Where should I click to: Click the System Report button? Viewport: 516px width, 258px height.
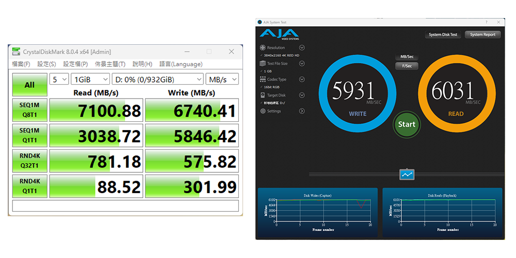pyautogui.click(x=482, y=35)
